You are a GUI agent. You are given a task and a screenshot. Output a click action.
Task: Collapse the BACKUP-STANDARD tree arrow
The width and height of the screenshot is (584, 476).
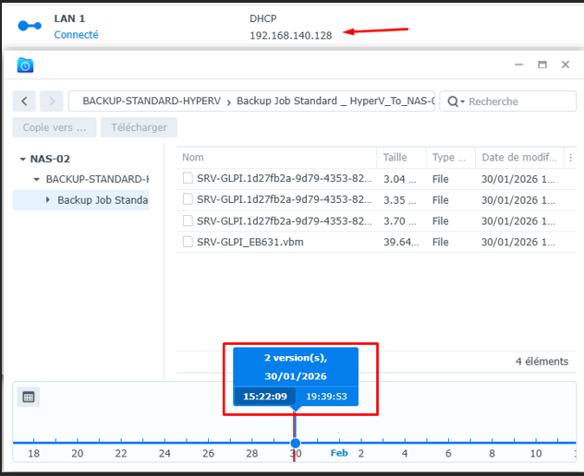37,179
